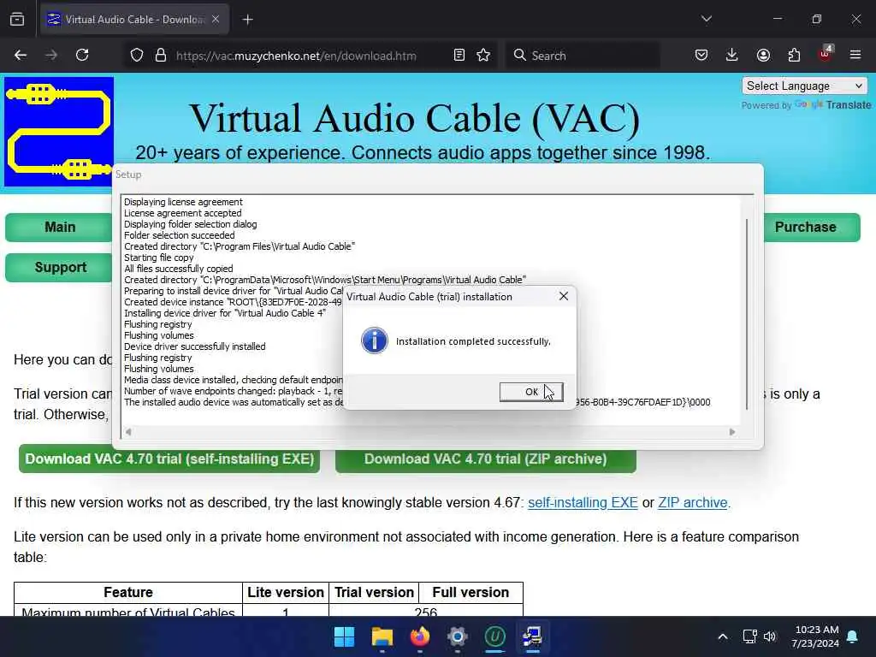Screen dimensions: 876x657
Task: Toggle reader view icon
Action: click(459, 56)
